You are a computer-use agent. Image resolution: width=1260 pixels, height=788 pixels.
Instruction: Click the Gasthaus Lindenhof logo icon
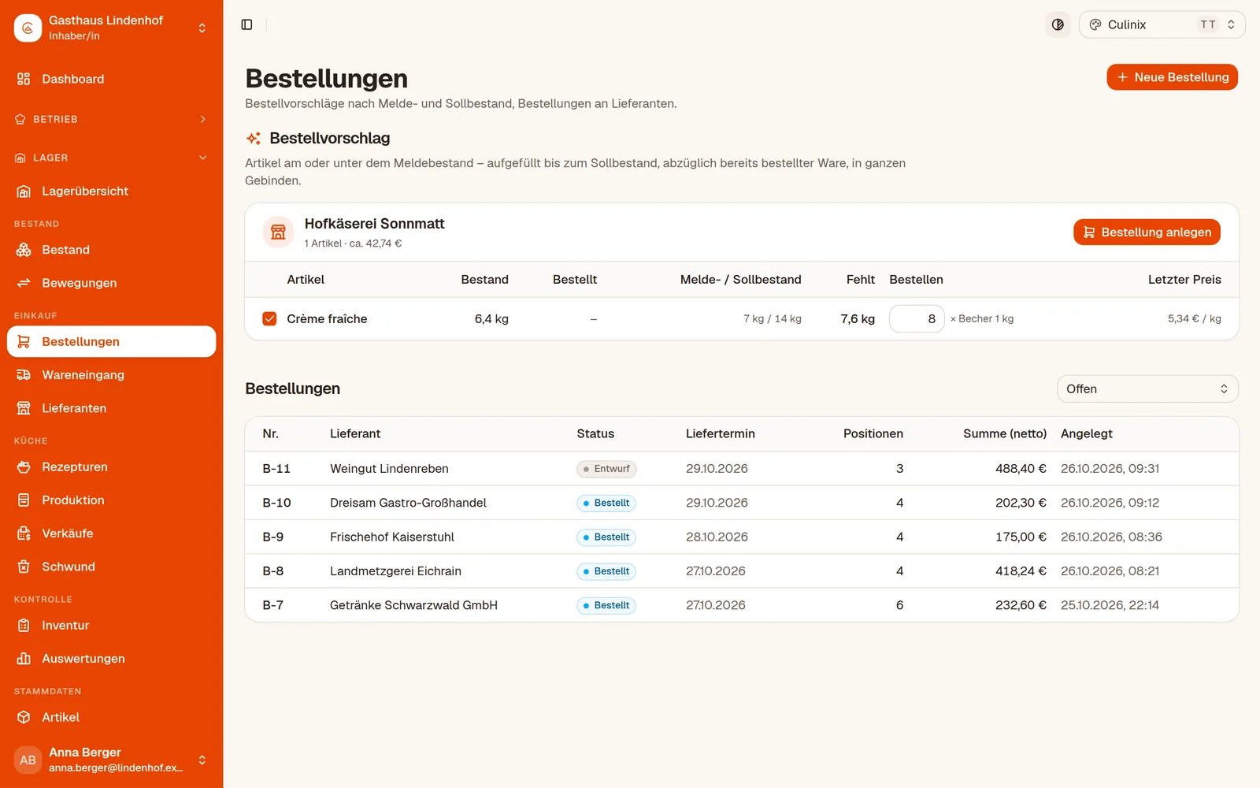point(28,28)
